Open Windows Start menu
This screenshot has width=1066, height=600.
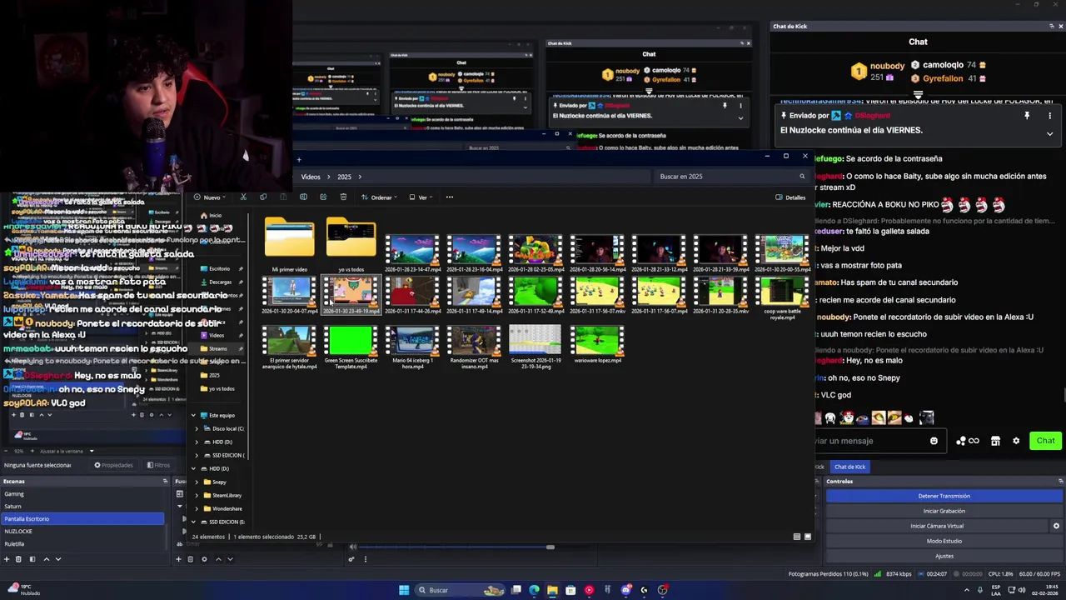pyautogui.click(x=404, y=590)
